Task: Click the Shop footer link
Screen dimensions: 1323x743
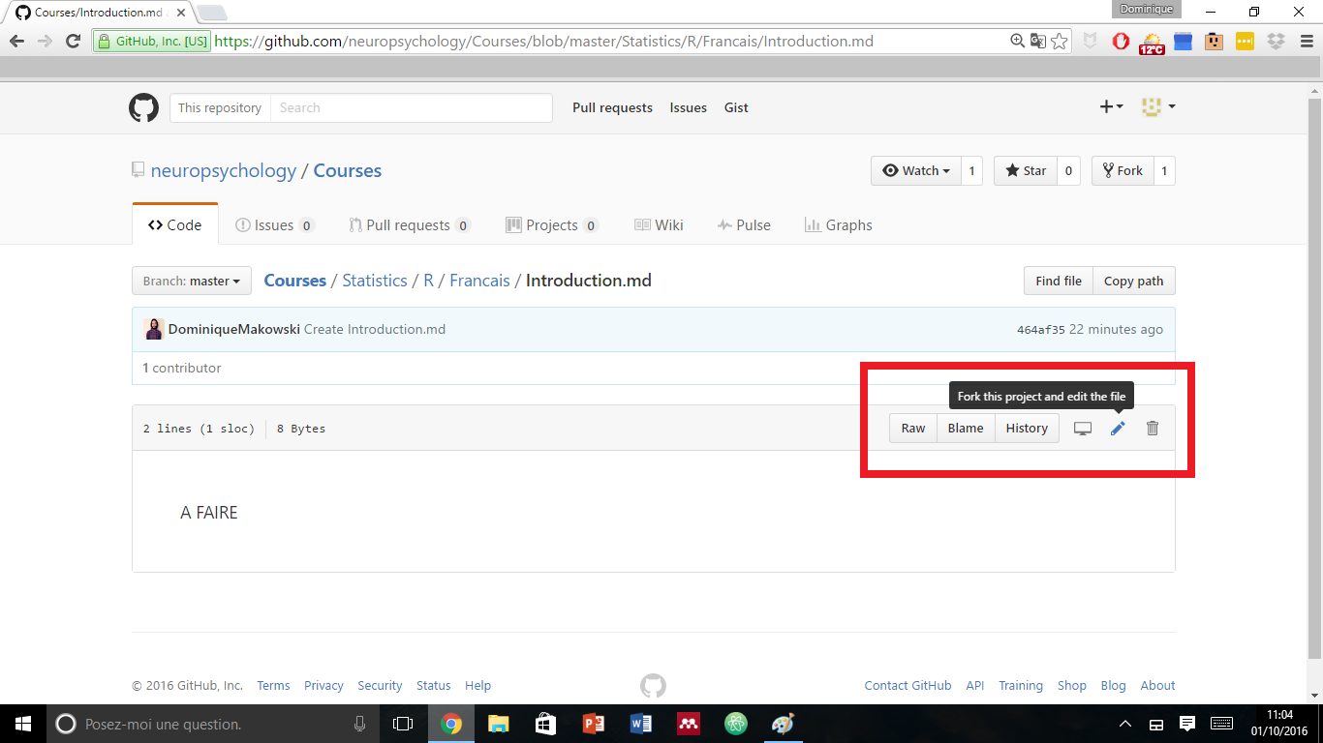Action: 1071,685
